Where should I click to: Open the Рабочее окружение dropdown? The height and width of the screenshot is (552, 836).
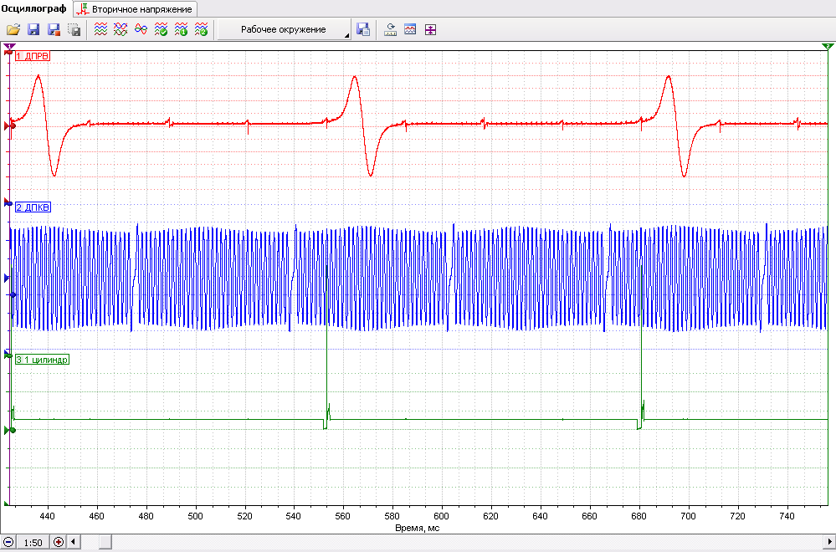[285, 30]
